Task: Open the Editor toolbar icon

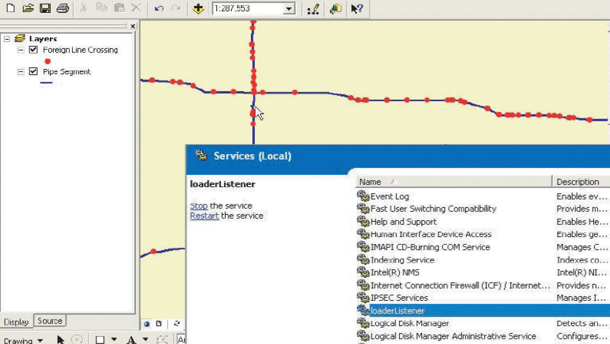Action: pos(313,9)
